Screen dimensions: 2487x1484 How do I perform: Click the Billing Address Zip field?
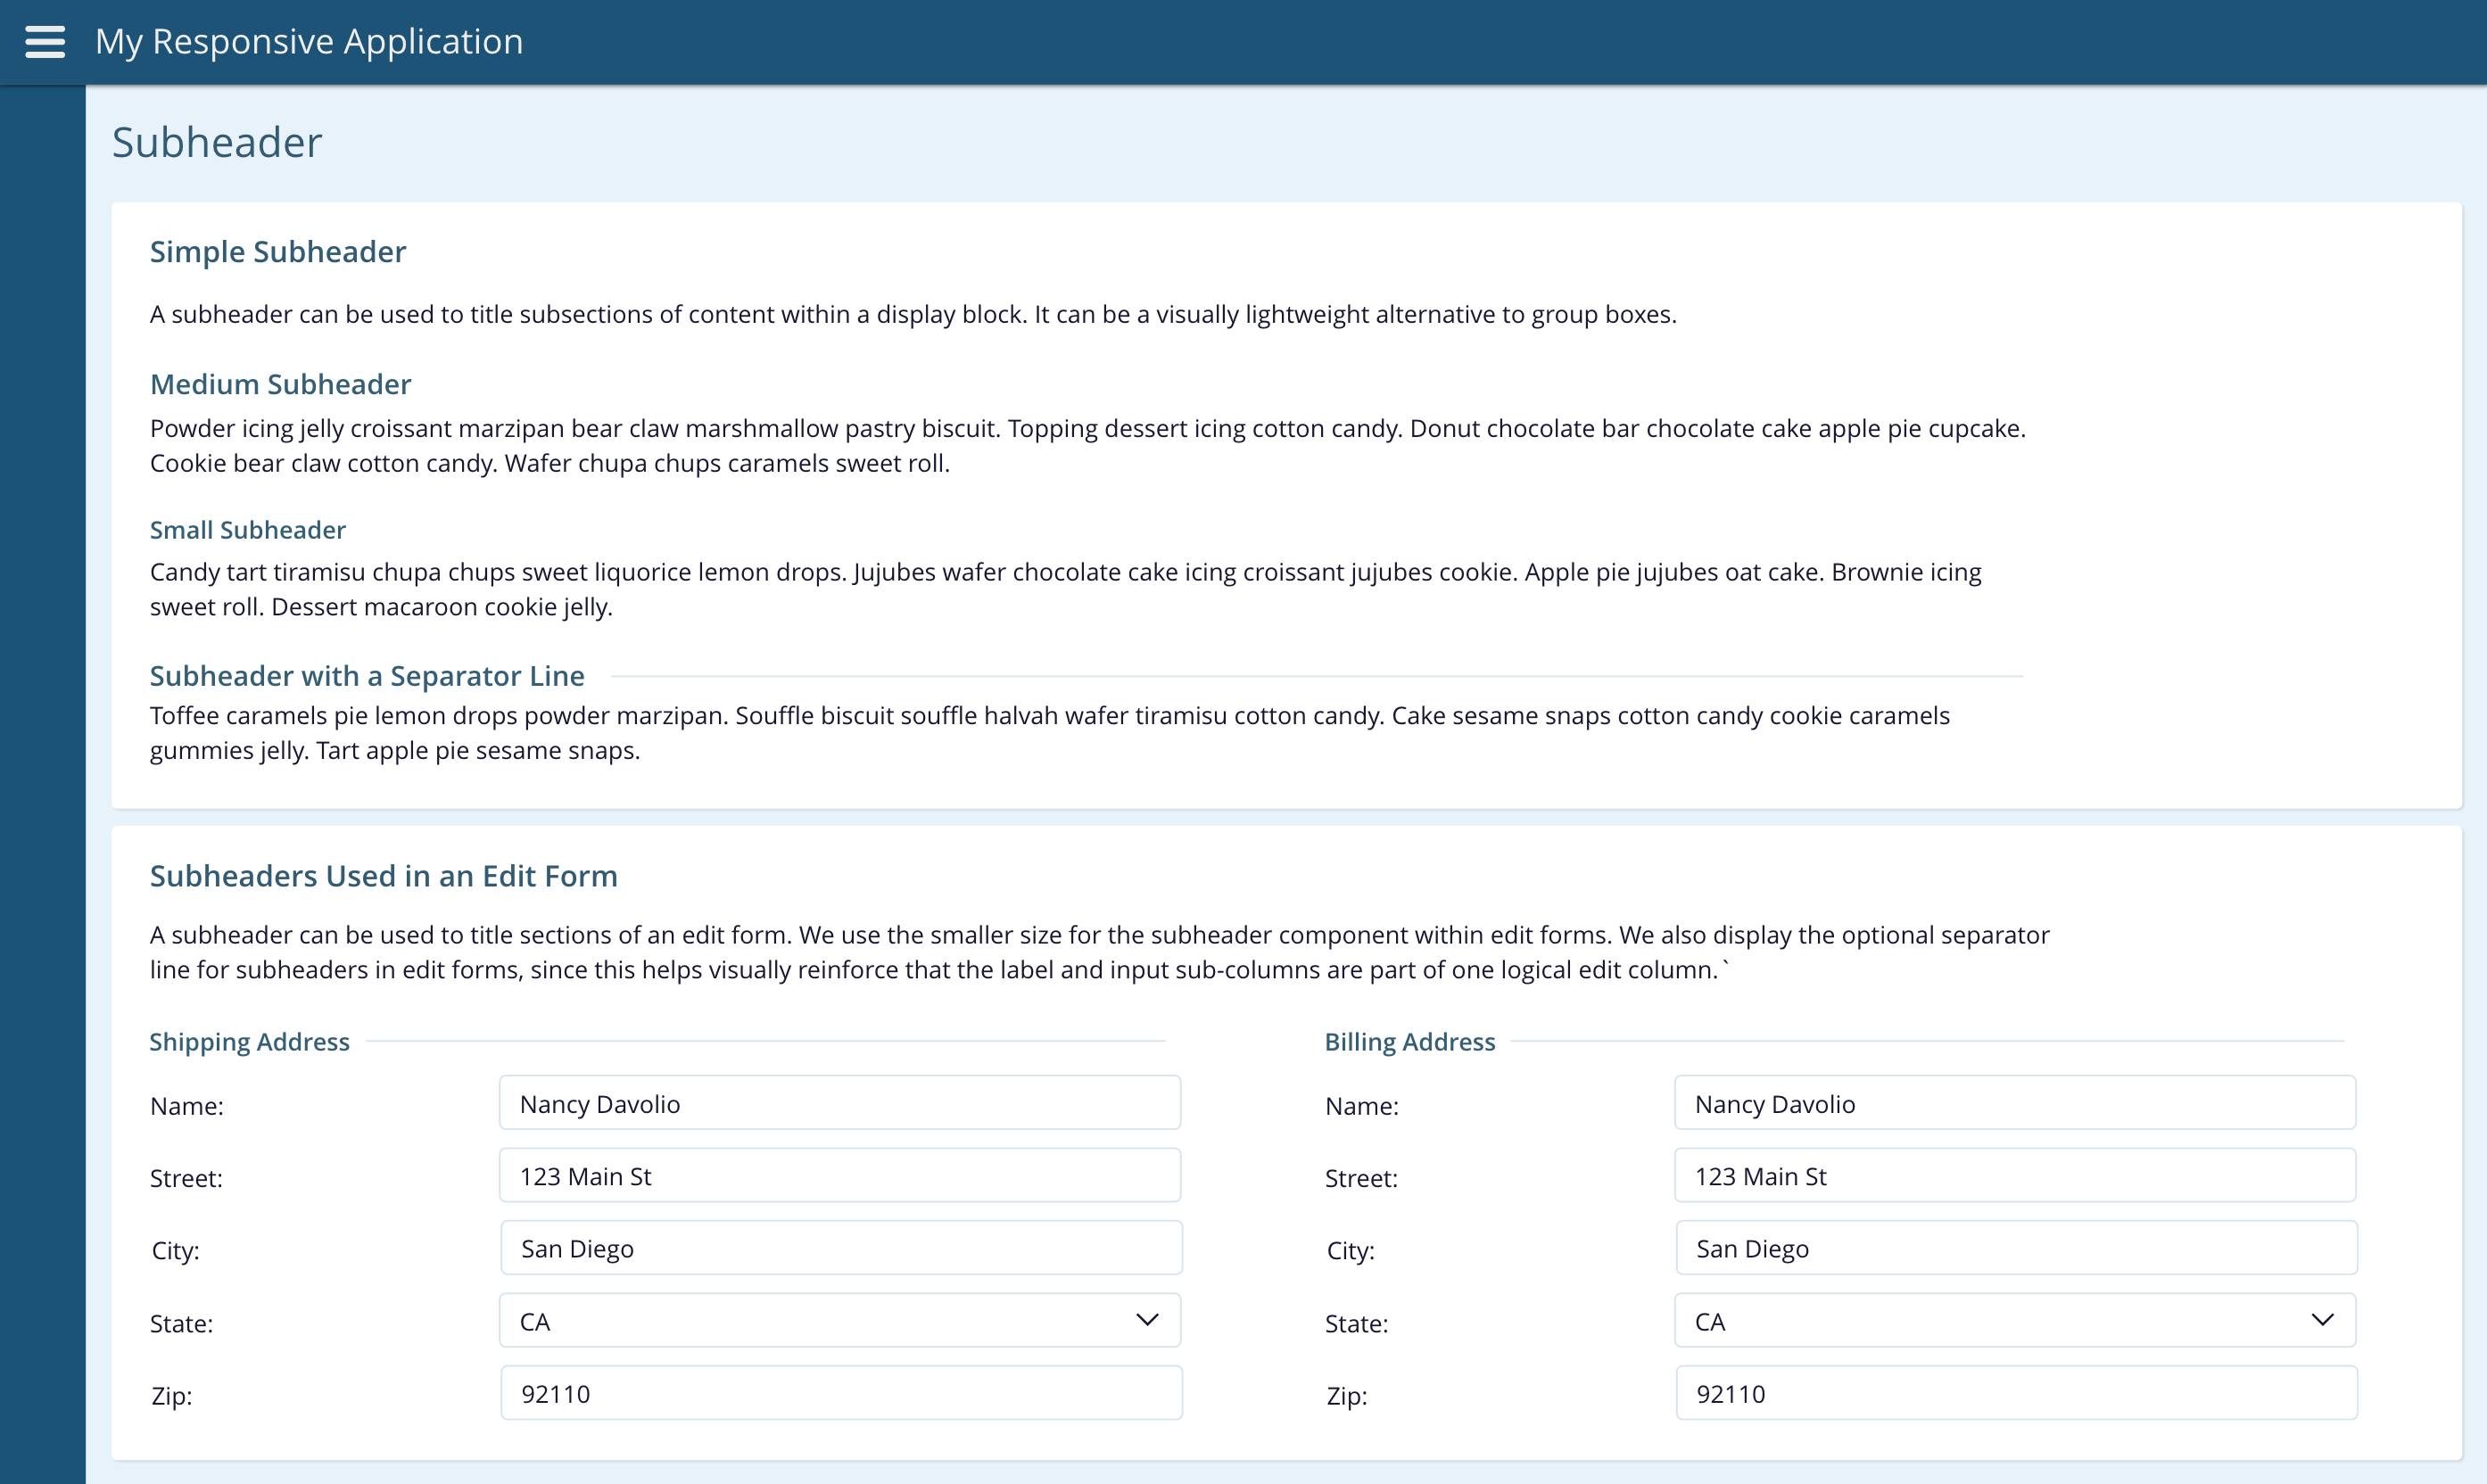2015,1393
